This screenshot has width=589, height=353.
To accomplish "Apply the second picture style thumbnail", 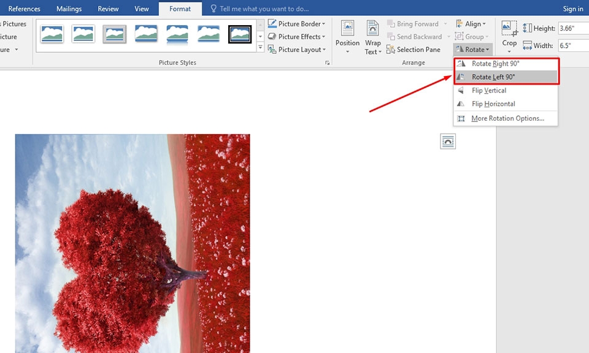I will [x=83, y=34].
